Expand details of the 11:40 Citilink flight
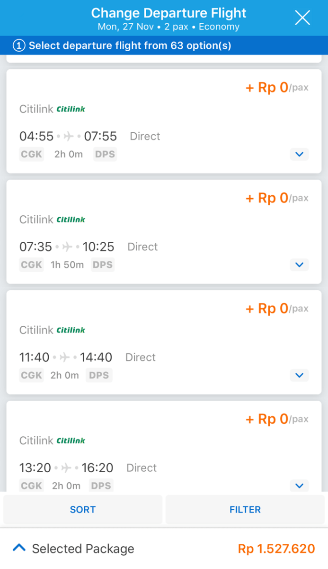The width and height of the screenshot is (328, 569). coord(299,375)
